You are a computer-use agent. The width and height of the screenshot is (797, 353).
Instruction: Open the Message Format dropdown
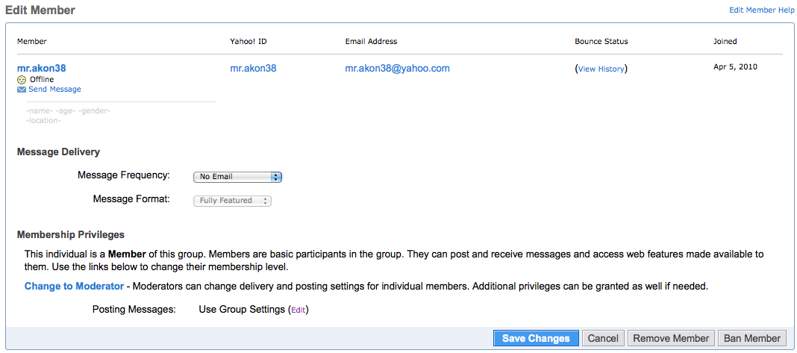231,201
